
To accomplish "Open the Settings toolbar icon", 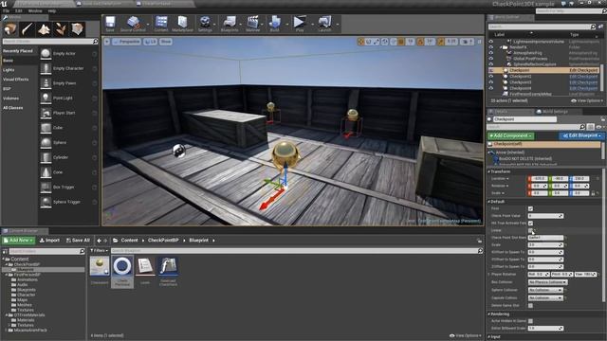I will tap(205, 23).
